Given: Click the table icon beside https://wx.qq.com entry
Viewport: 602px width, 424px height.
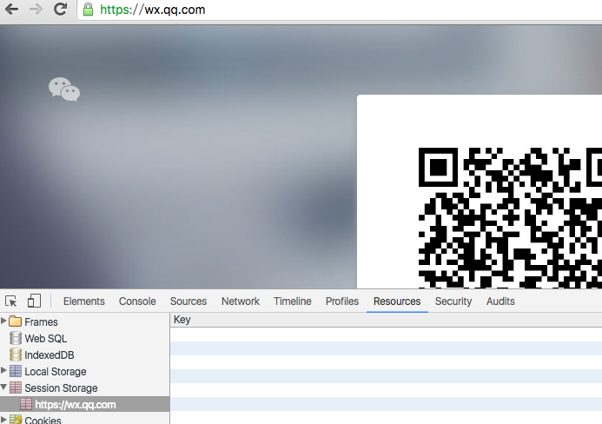Looking at the screenshot, I should tap(26, 404).
